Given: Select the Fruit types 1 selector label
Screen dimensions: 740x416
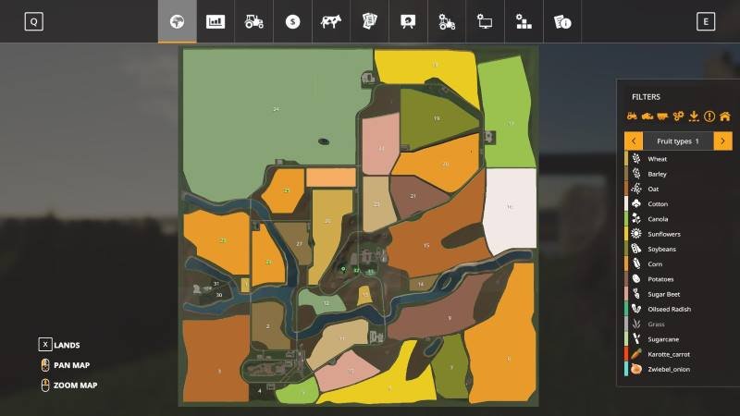Looking at the screenshot, I should [x=678, y=141].
